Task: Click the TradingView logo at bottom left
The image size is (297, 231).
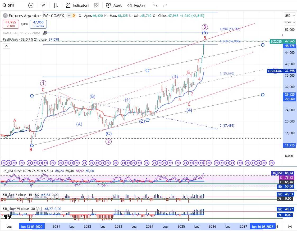Action: coord(8,217)
